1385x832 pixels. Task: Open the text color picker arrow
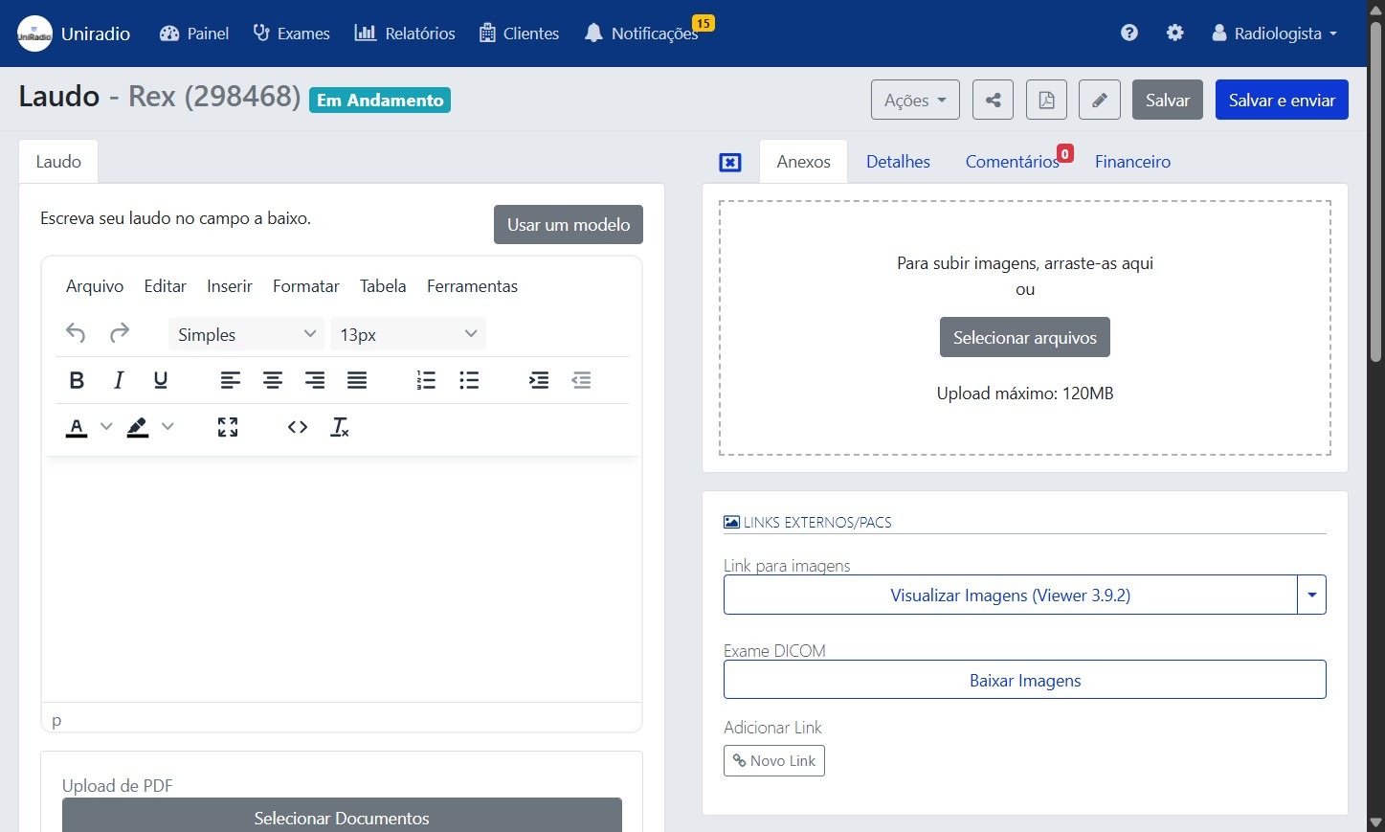pyautogui.click(x=106, y=427)
